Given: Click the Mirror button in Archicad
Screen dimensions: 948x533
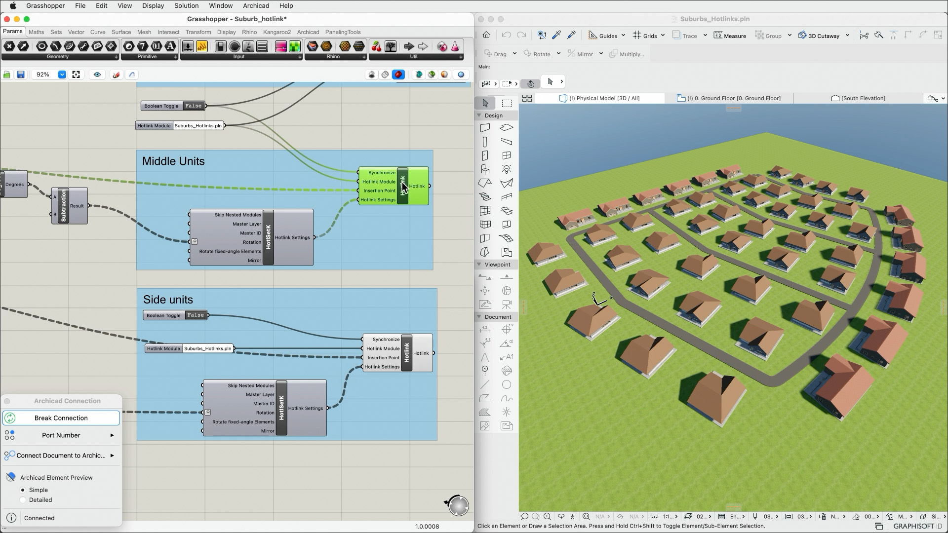Looking at the screenshot, I should pyautogui.click(x=581, y=54).
